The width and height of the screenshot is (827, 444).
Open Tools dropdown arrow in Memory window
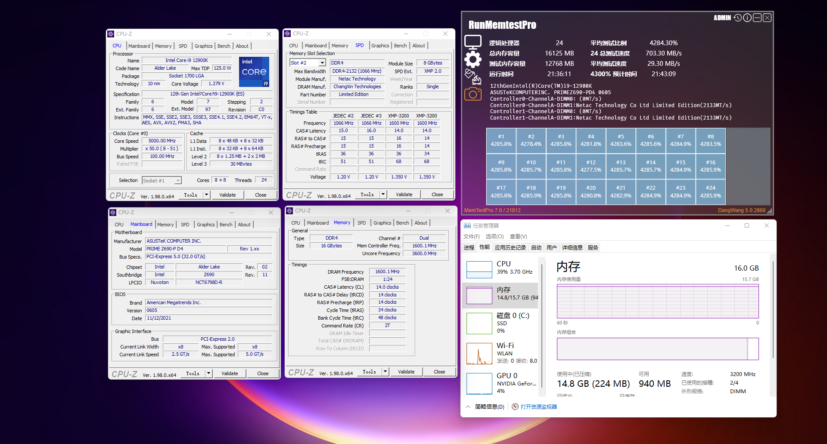click(386, 372)
